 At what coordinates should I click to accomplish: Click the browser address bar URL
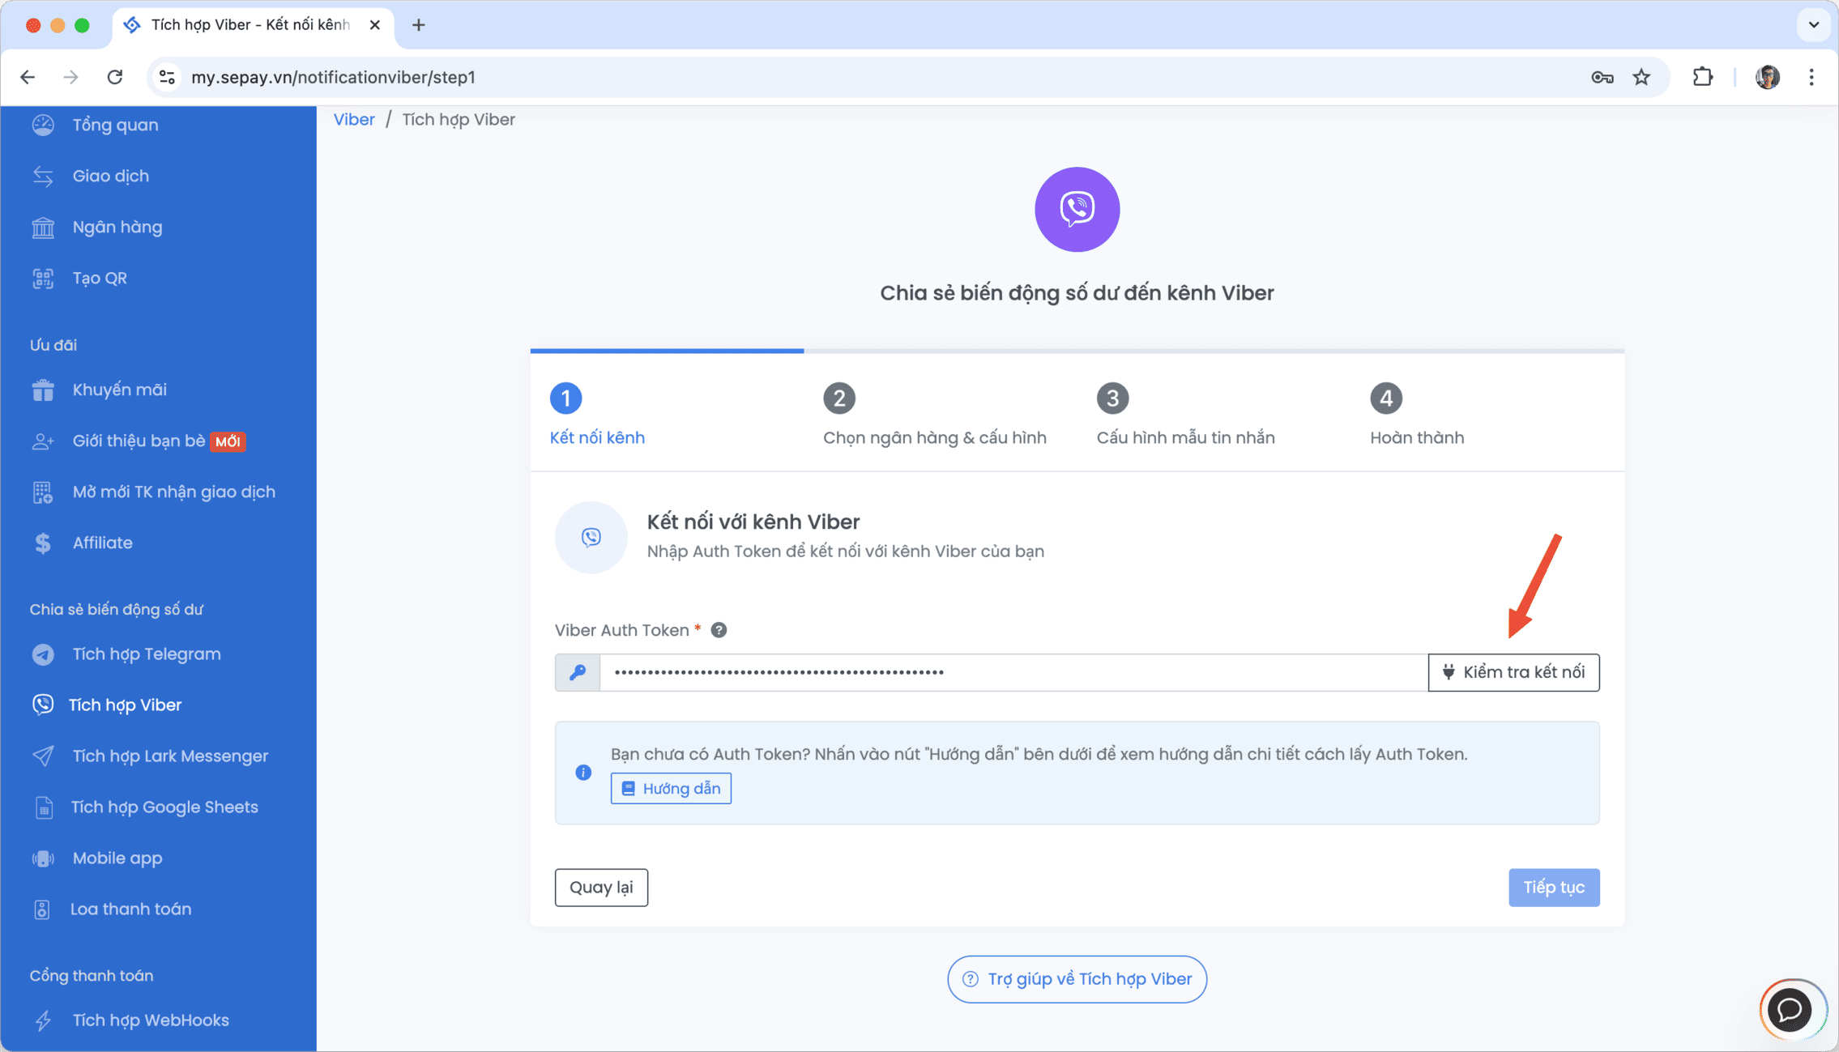[x=333, y=77]
